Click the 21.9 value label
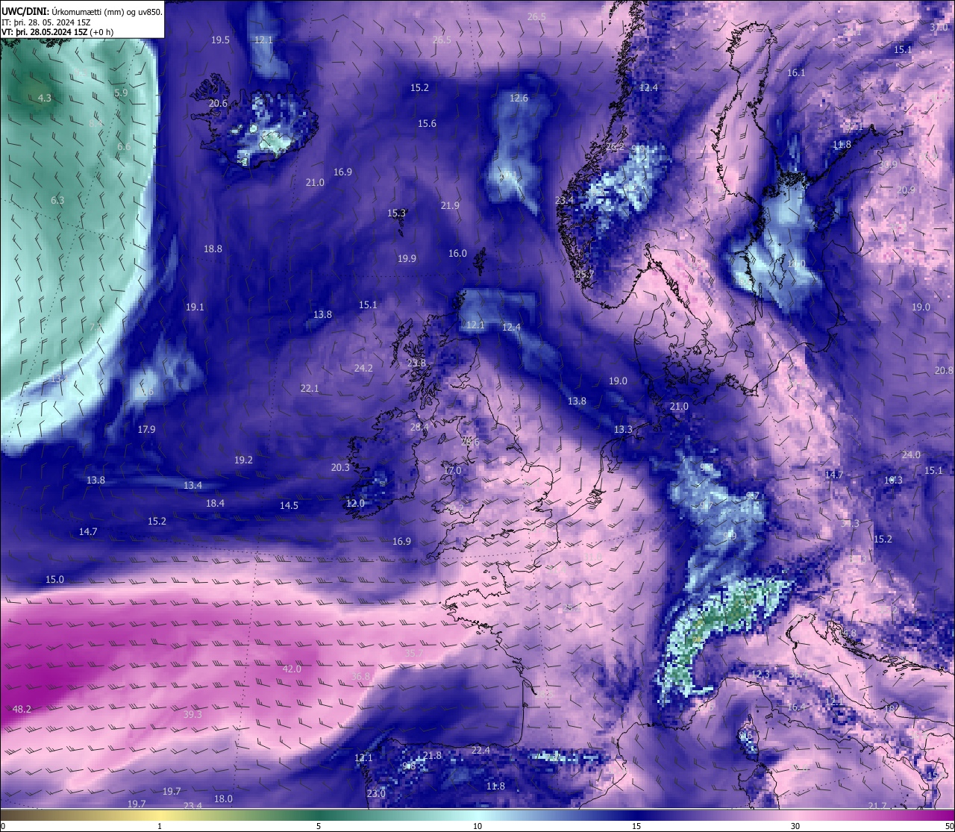 pos(450,206)
